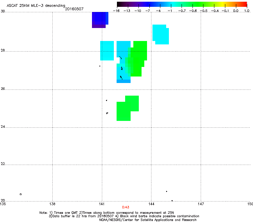Click the color scale label -13
The height and width of the screenshot is (222, 253).
[x=127, y=11]
